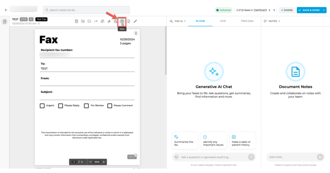The height and width of the screenshot is (173, 330).
Task: Click the SHARE button
Action: pyautogui.click(x=287, y=10)
